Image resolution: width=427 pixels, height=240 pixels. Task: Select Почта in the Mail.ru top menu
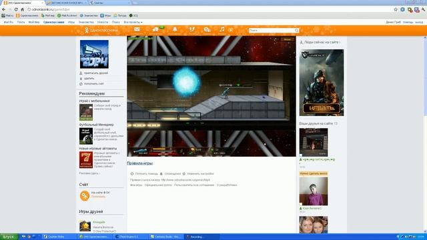(x=21, y=22)
